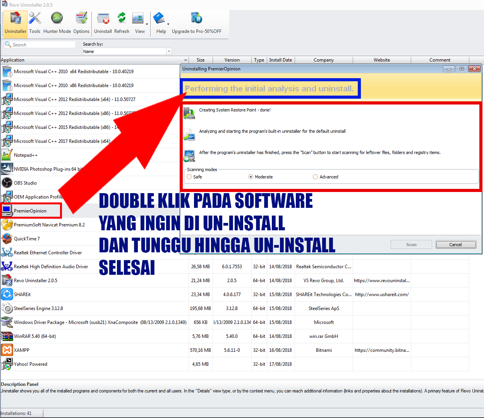
Task: Sort by Comment column header
Action: (440, 60)
